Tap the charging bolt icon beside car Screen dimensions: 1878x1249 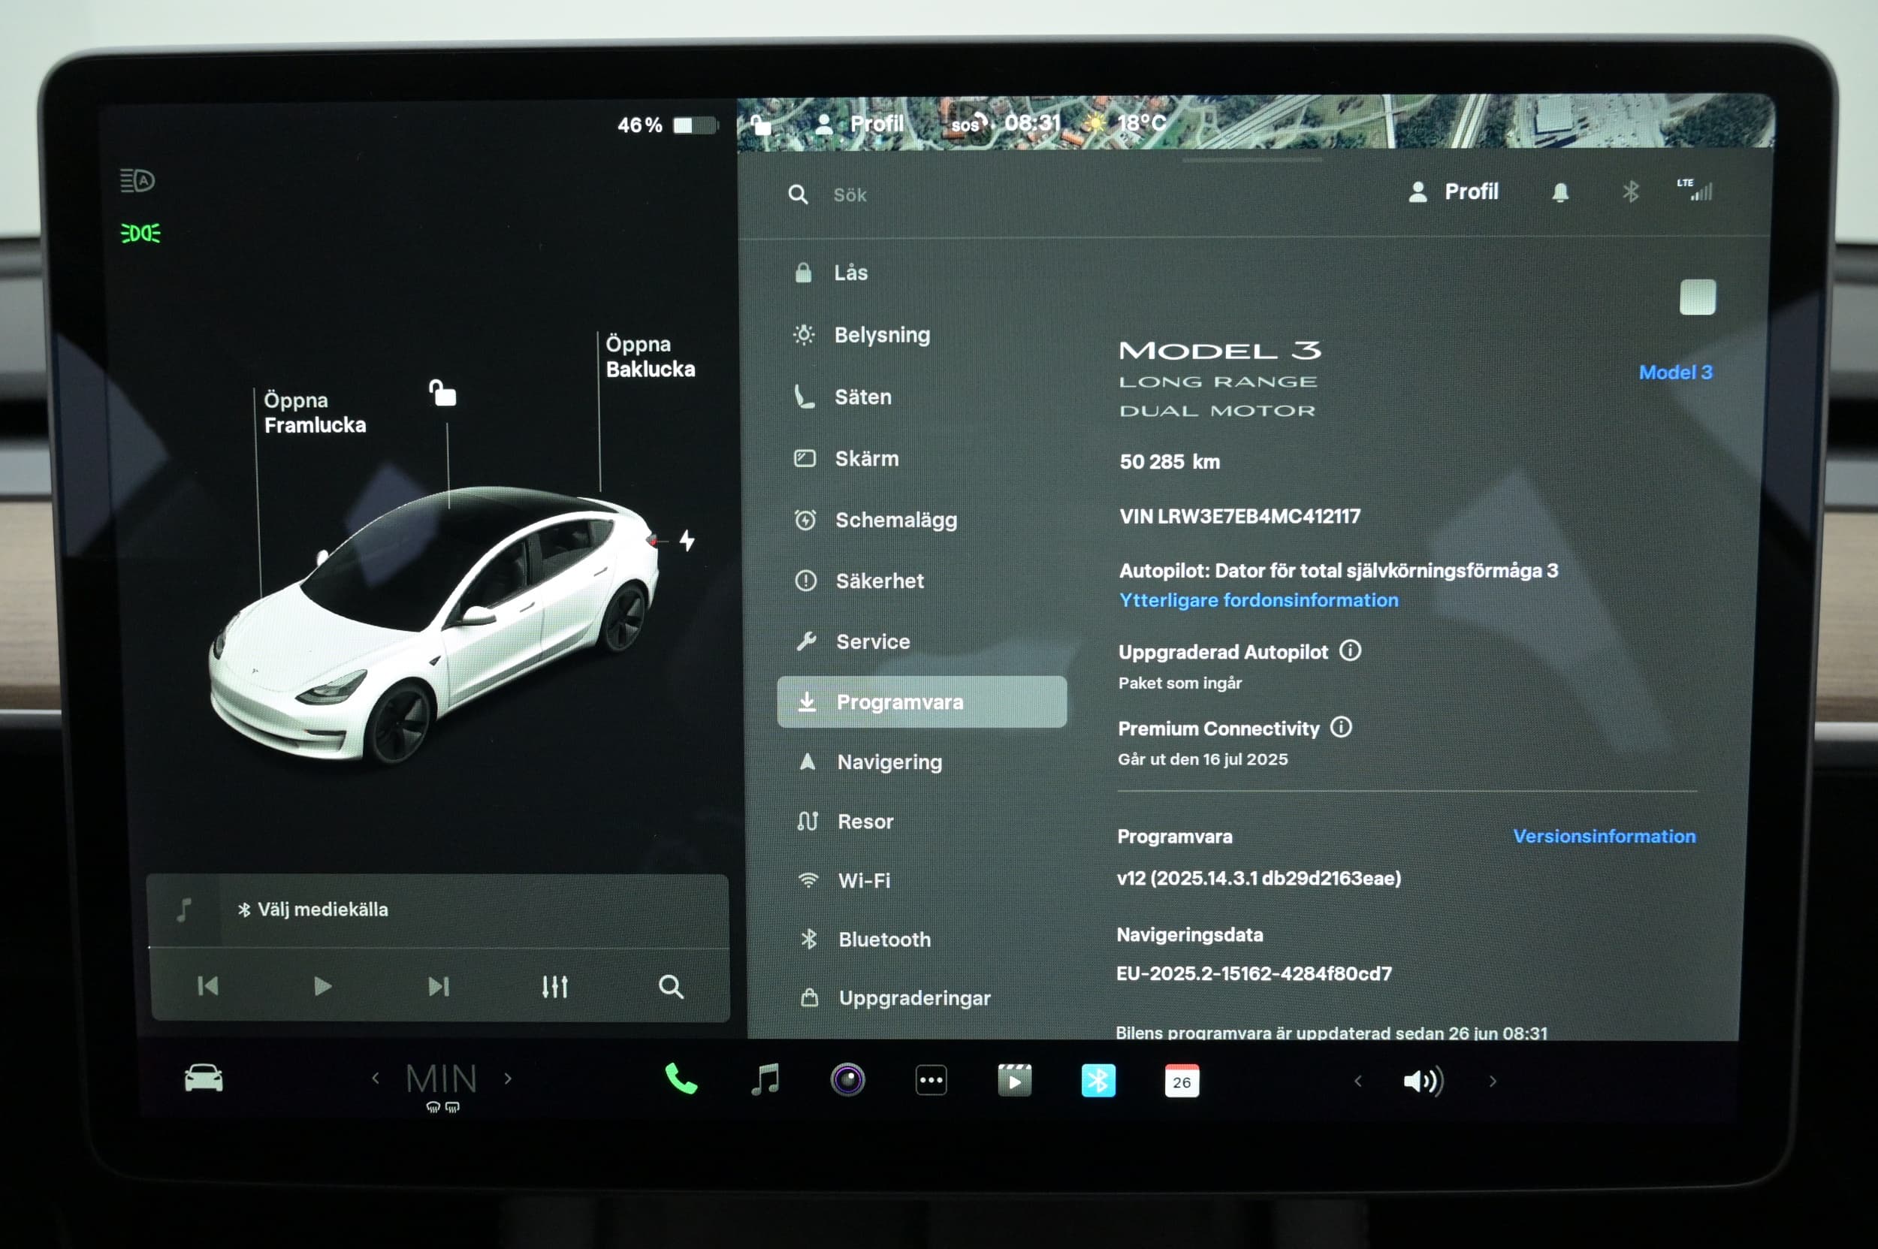point(687,541)
